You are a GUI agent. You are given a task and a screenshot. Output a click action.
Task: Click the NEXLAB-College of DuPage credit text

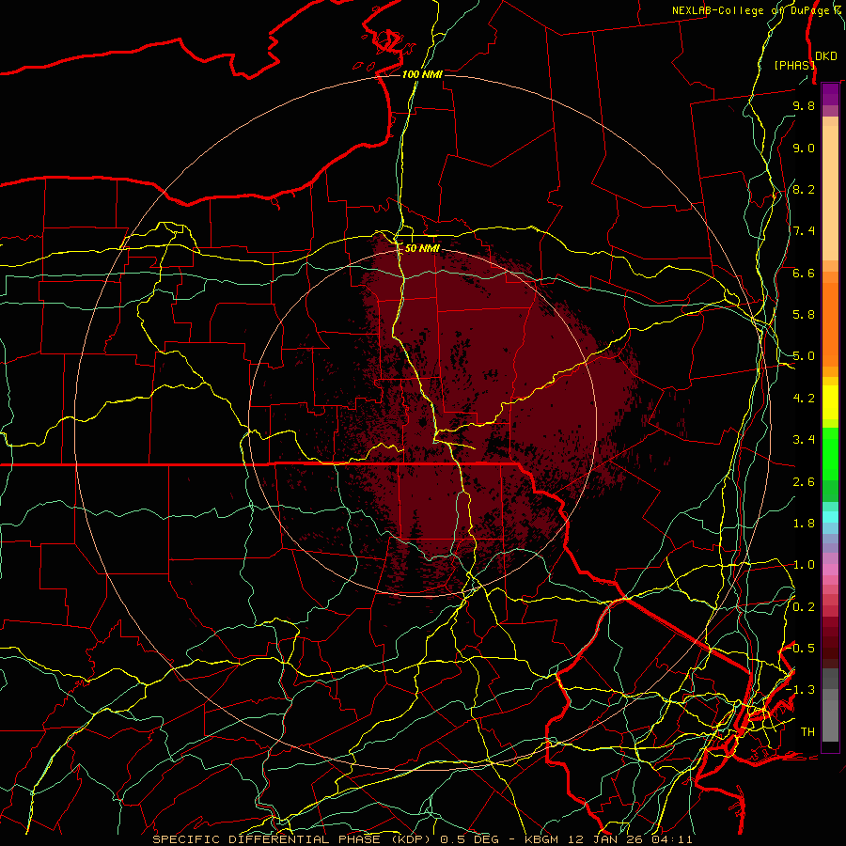click(757, 10)
